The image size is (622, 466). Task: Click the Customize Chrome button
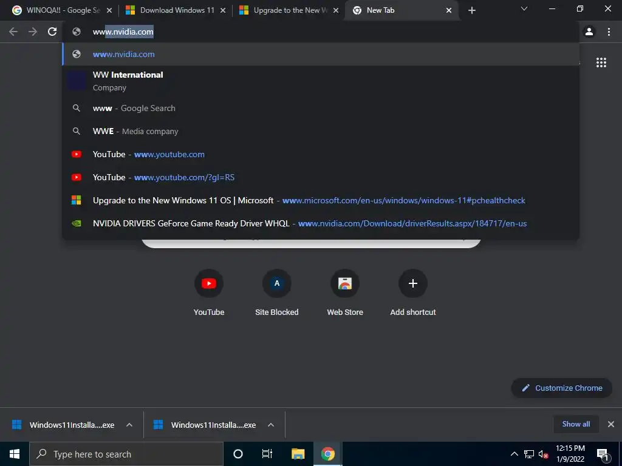click(562, 388)
